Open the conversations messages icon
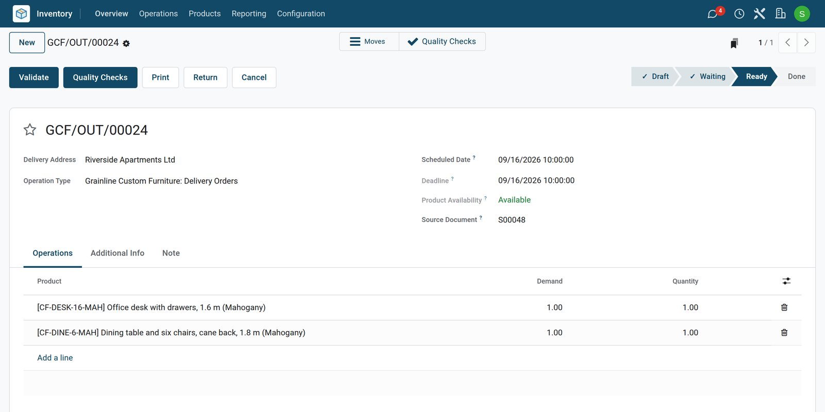The height and width of the screenshot is (412, 825). (x=713, y=14)
